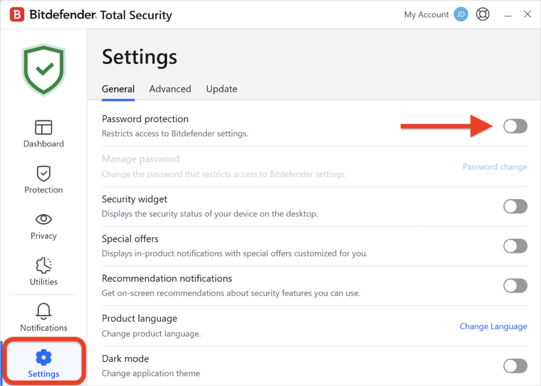Enable Special offers notifications
541x386 pixels.
click(515, 246)
